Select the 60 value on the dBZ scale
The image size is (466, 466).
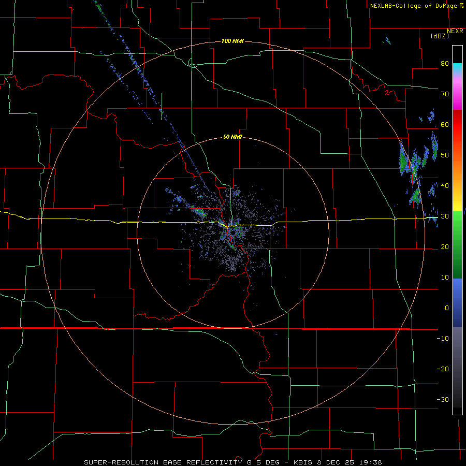tap(445, 125)
